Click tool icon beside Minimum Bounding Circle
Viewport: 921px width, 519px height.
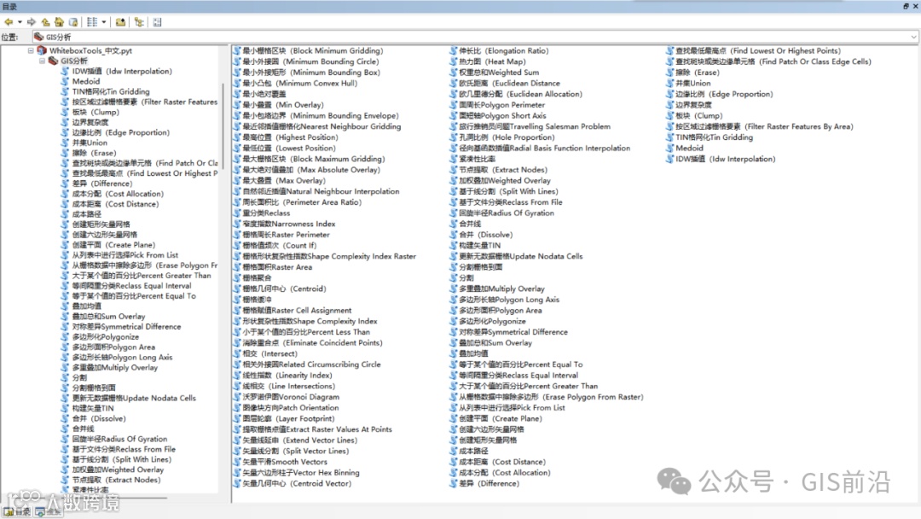pyautogui.click(x=237, y=61)
